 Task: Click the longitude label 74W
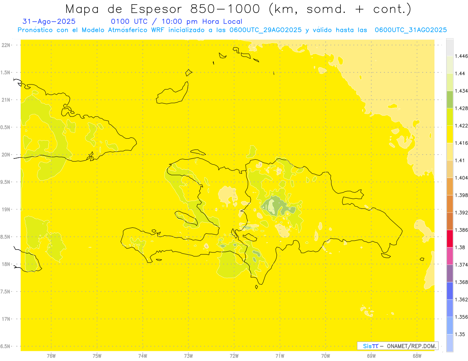tap(143, 356)
